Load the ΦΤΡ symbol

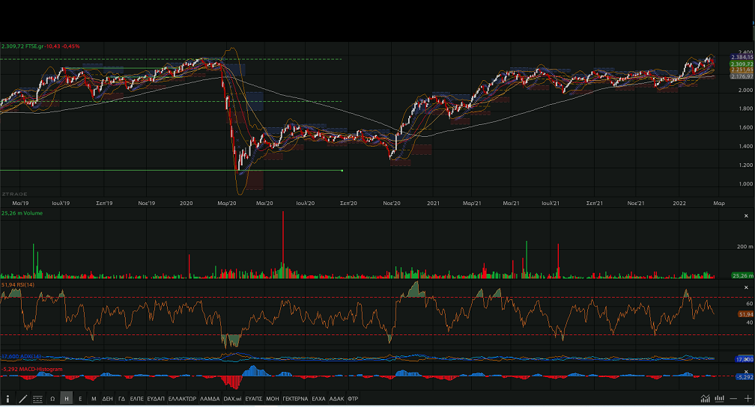(353, 399)
